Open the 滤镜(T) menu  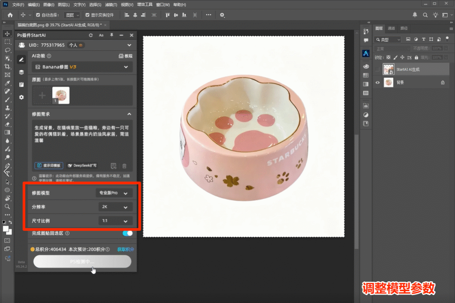coord(111,4)
